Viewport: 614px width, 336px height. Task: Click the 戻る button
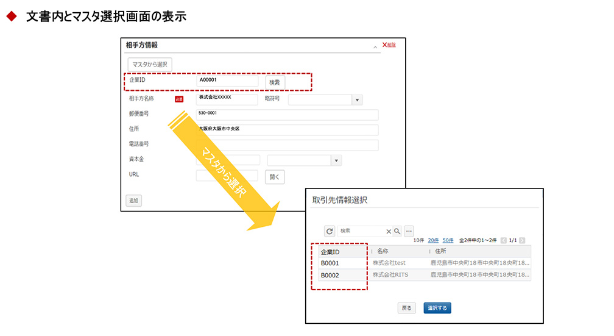coord(407,308)
